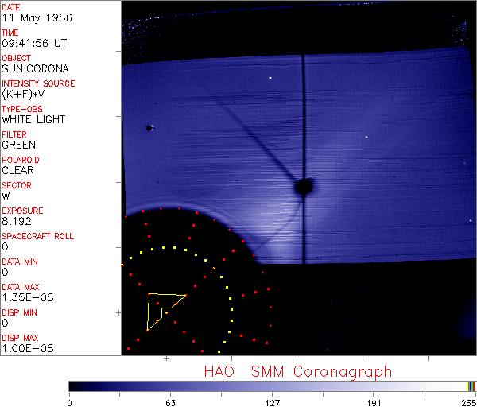Select the 8.192 exposure value

pyautogui.click(x=17, y=221)
